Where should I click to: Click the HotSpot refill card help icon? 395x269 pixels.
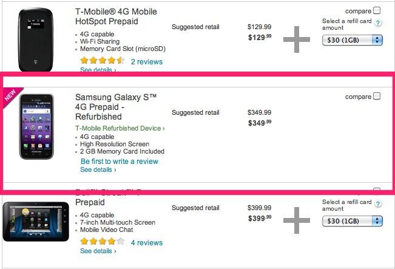click(378, 24)
